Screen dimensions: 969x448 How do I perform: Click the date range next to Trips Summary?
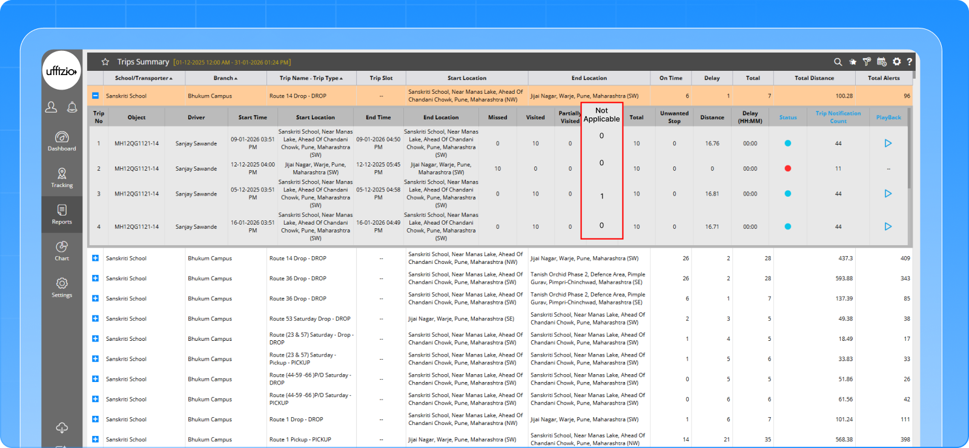[x=232, y=62]
